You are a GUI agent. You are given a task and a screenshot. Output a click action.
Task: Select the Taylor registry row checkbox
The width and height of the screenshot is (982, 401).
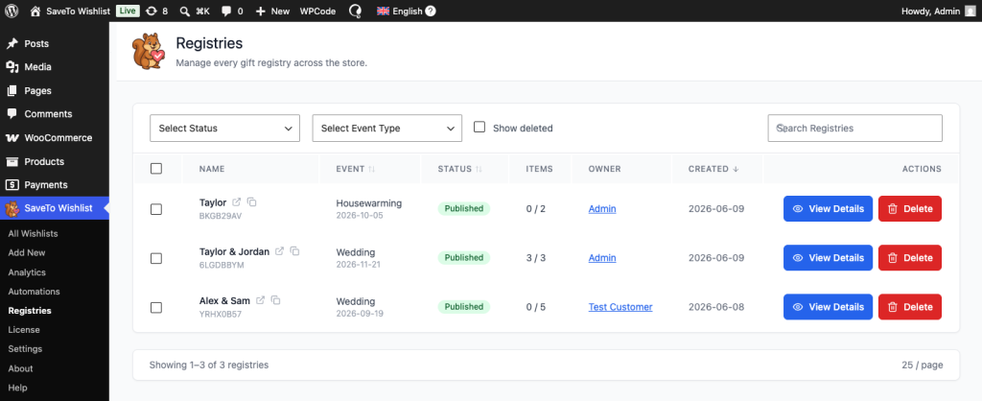156,209
